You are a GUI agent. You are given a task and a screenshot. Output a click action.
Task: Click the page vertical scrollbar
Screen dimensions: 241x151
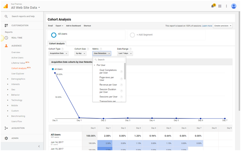coord(239,61)
